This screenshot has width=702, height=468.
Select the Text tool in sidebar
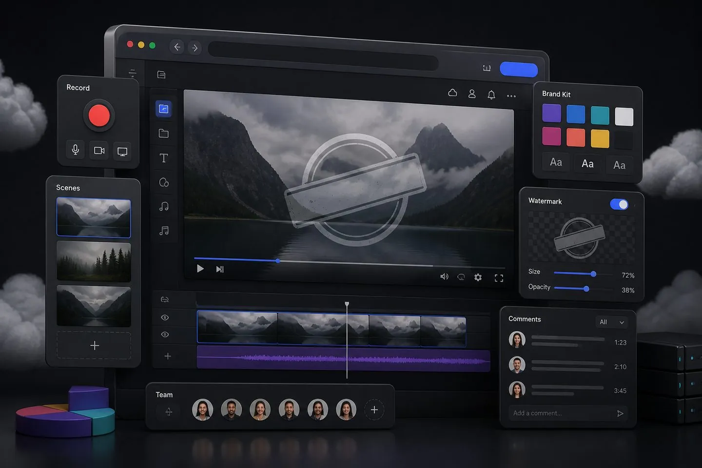tap(164, 158)
